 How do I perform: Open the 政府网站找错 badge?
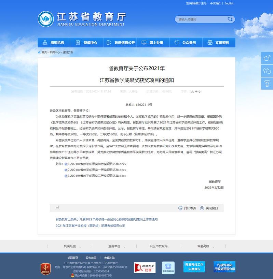(x=145, y=268)
